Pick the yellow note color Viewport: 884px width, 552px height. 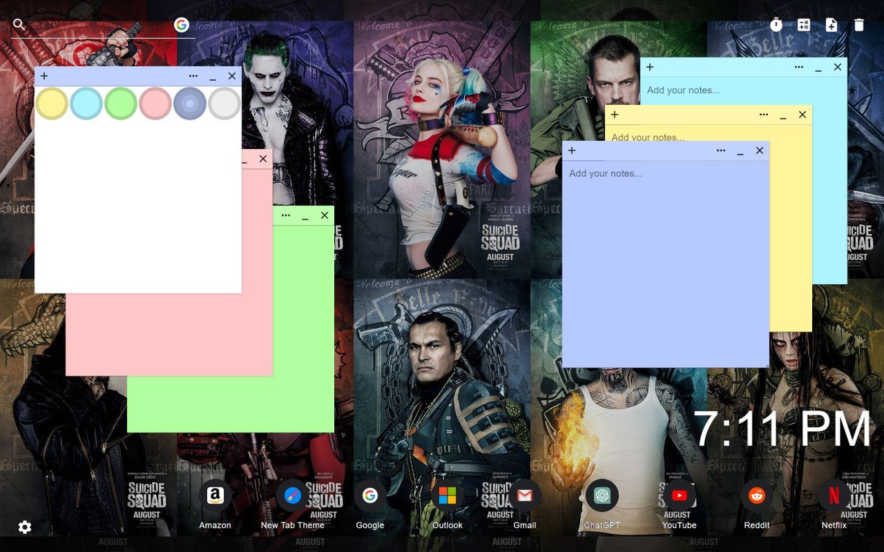pyautogui.click(x=52, y=103)
